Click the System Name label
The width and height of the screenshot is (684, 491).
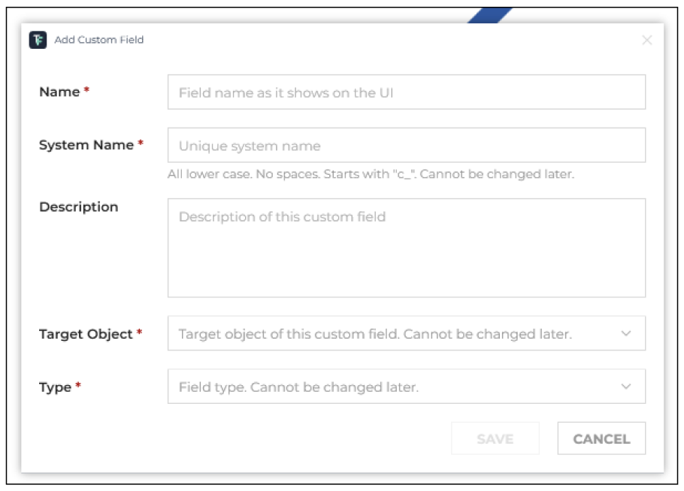point(86,145)
